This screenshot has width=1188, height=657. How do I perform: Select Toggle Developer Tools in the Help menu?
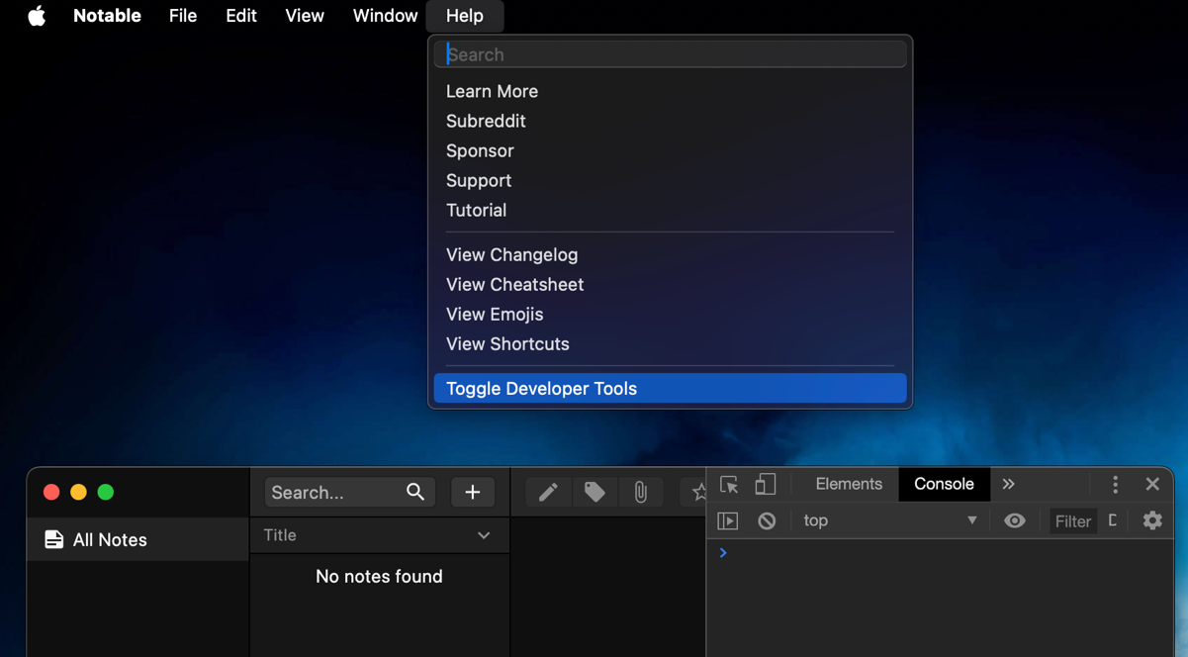click(541, 388)
